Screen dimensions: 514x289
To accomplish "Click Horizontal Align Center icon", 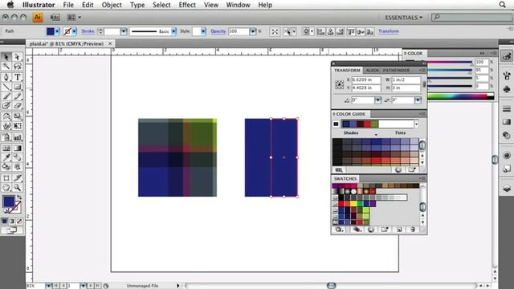I will 330,31.
